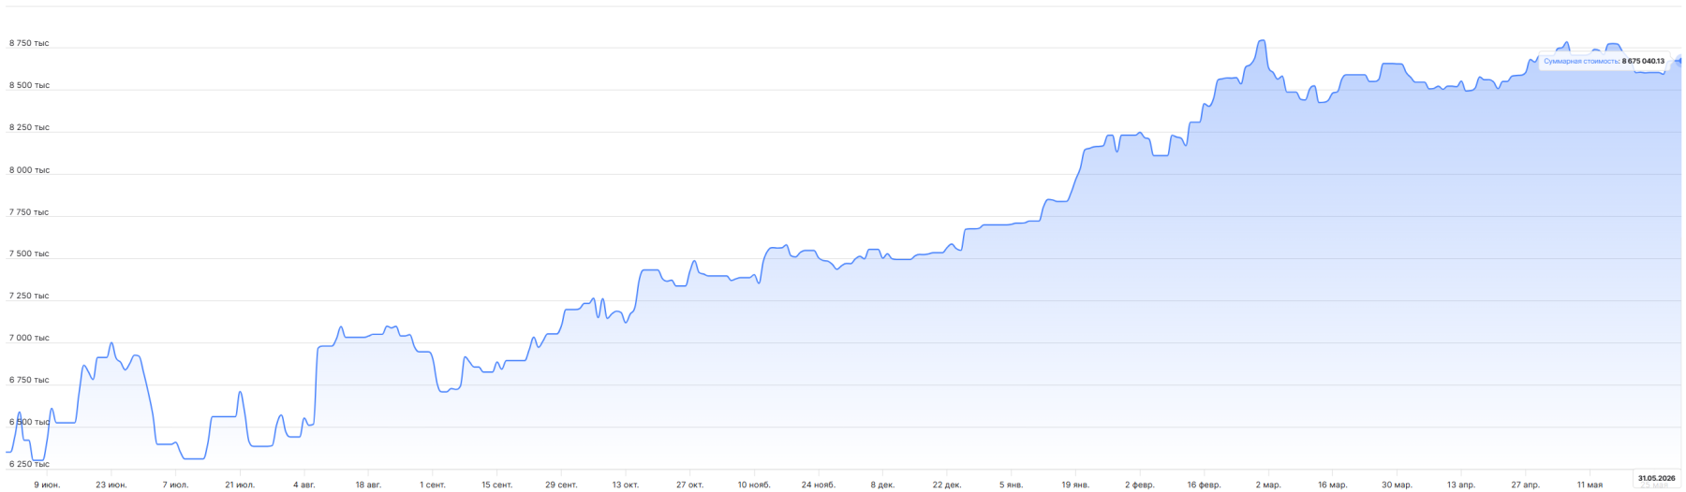
Task: Click the 23 июн. date axis label
Action: 111,485
